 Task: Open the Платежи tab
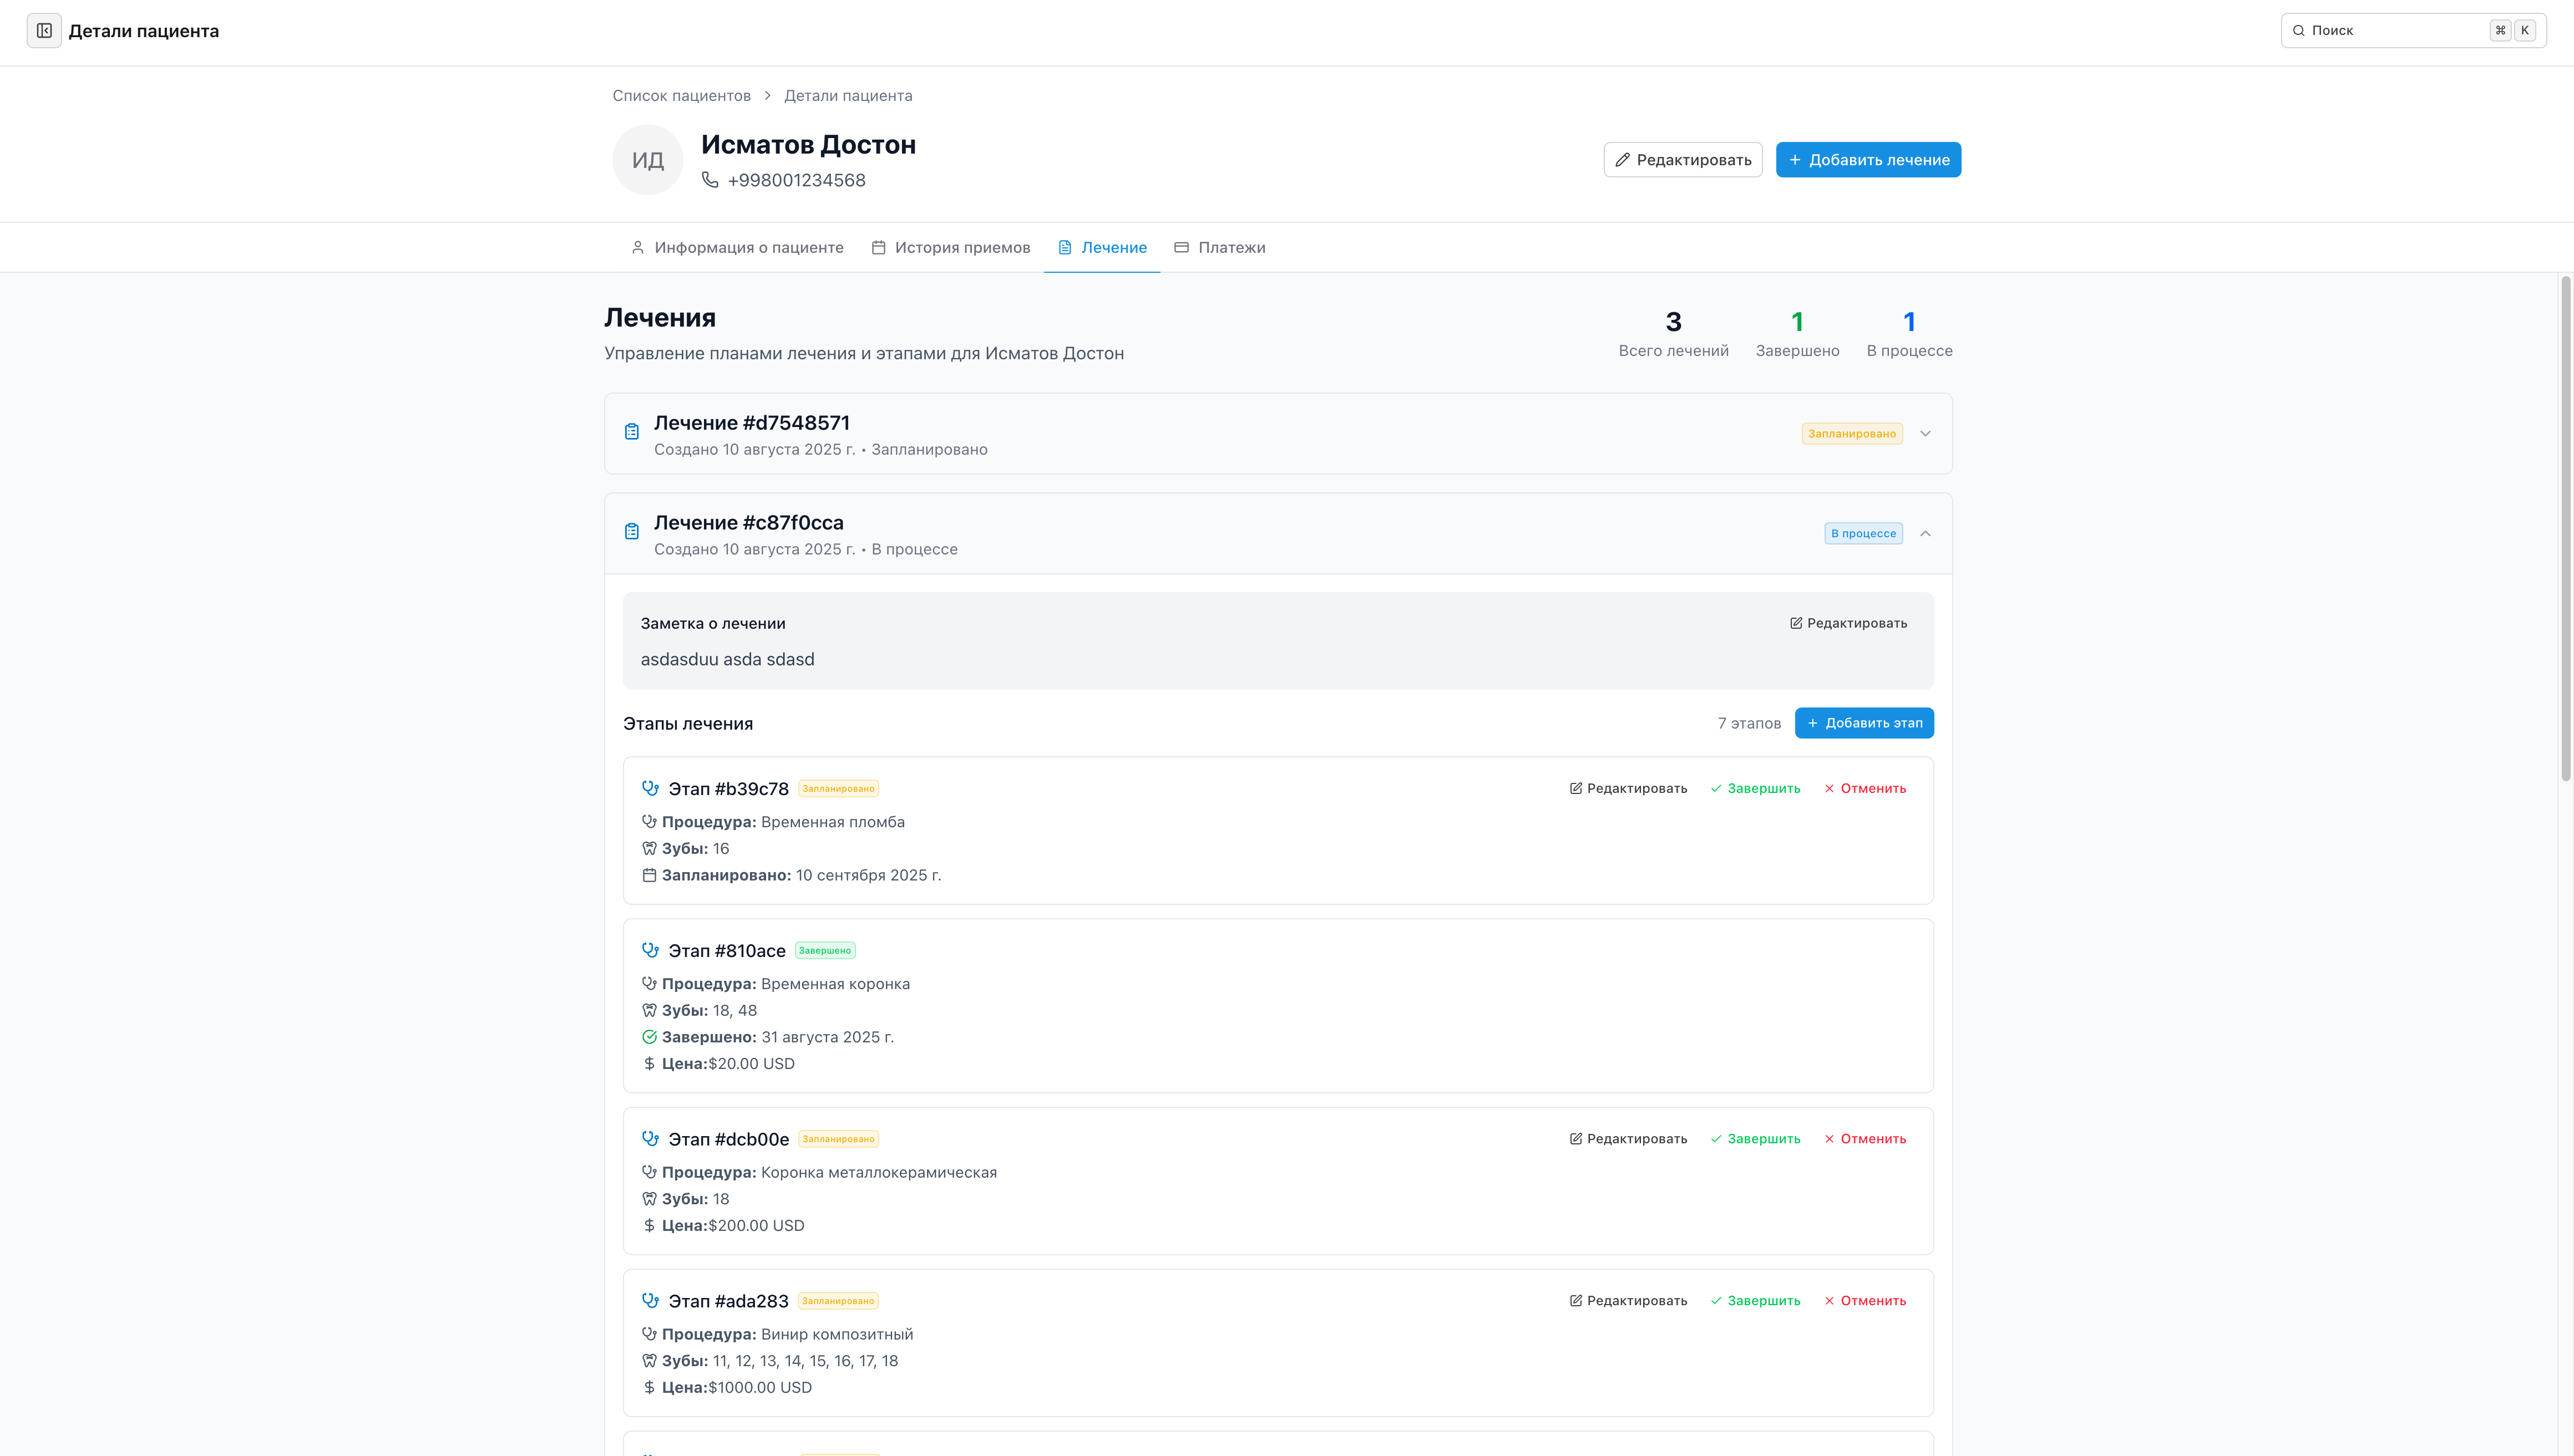pyautogui.click(x=1219, y=247)
